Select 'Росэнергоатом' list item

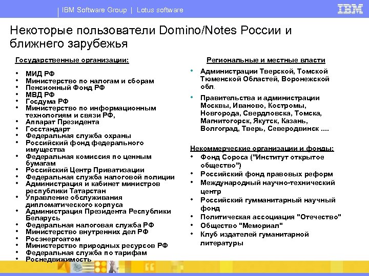pos(53,239)
